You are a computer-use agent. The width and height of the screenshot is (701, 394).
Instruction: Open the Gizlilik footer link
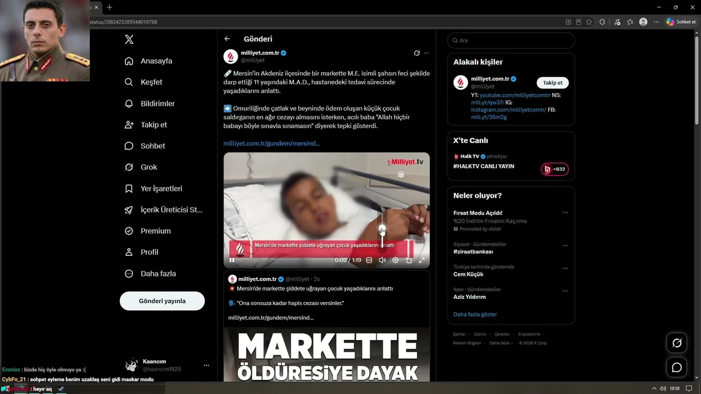[x=480, y=334]
